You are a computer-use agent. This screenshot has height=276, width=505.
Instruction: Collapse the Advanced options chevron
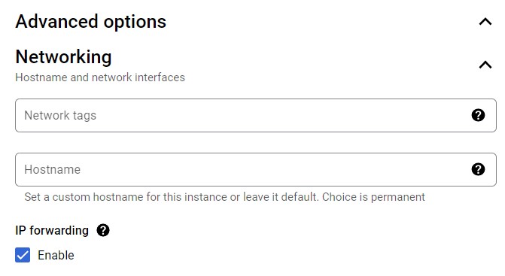click(x=485, y=22)
